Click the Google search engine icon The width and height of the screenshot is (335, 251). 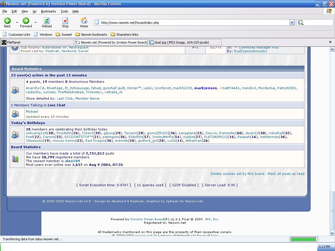pos(300,23)
